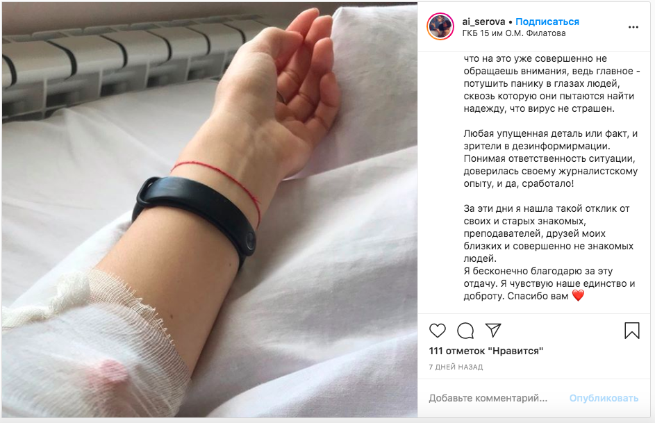Image resolution: width=655 pixels, height=423 pixels.
Task: View the 111 отметок "Нравится" likes list
Action: click(x=486, y=351)
